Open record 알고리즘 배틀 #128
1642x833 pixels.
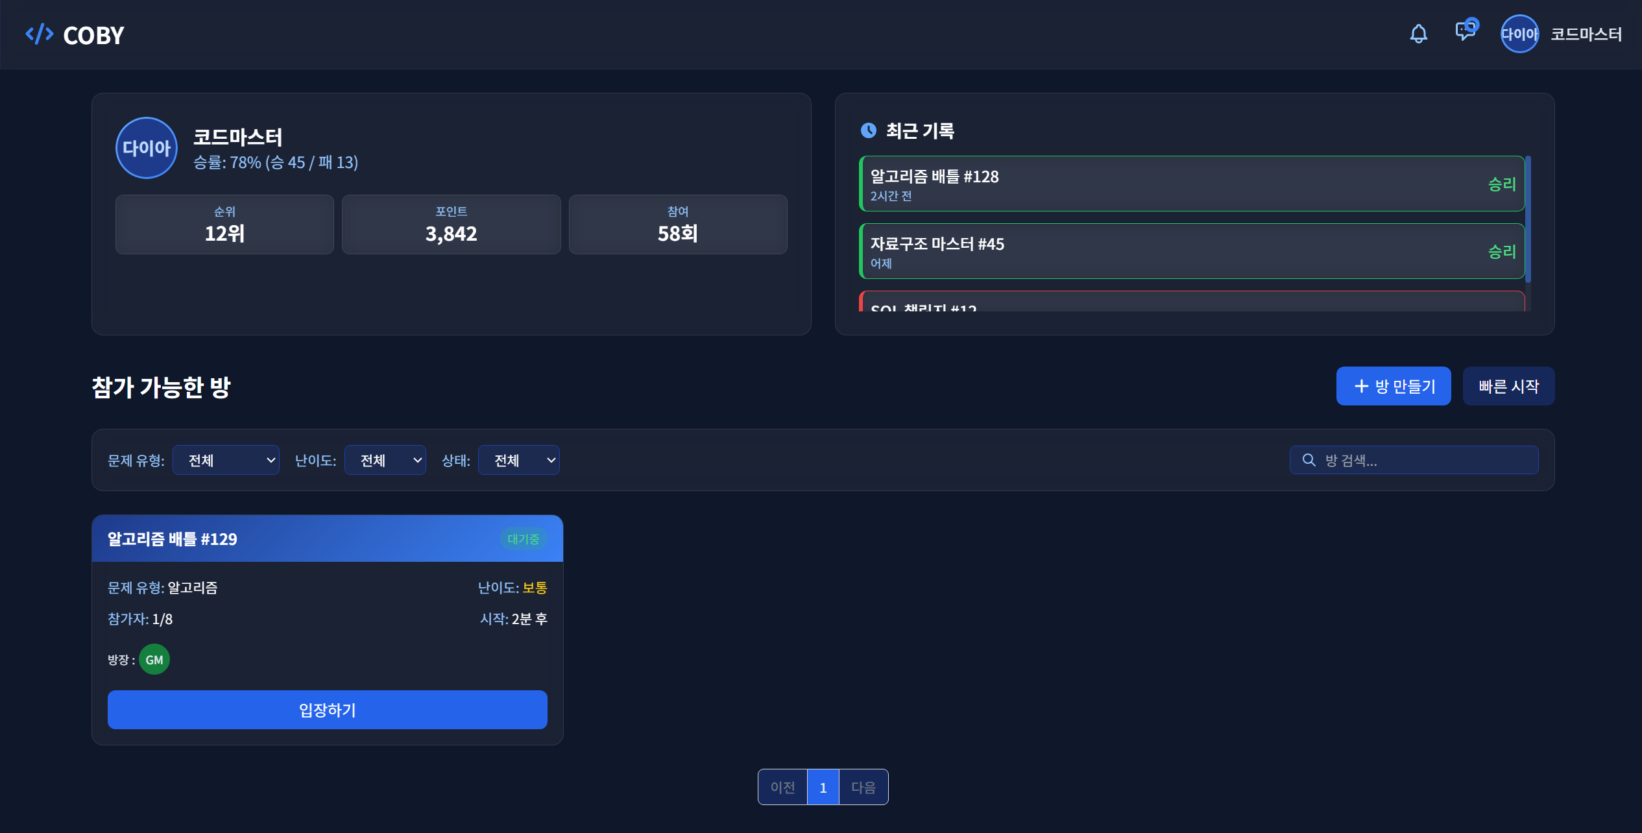1192,184
